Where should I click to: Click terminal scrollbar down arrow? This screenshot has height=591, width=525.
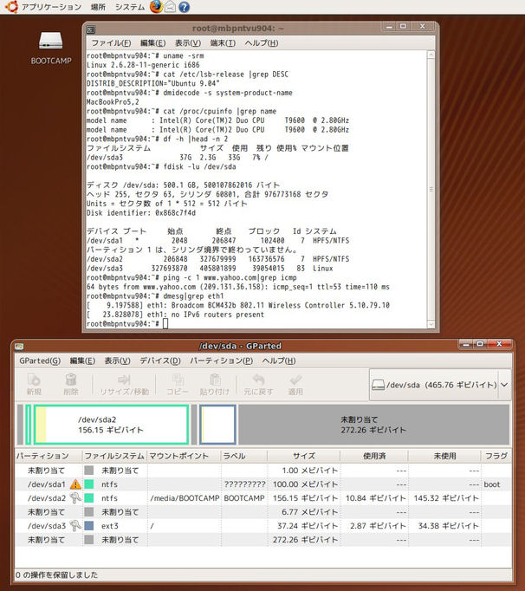click(431, 324)
